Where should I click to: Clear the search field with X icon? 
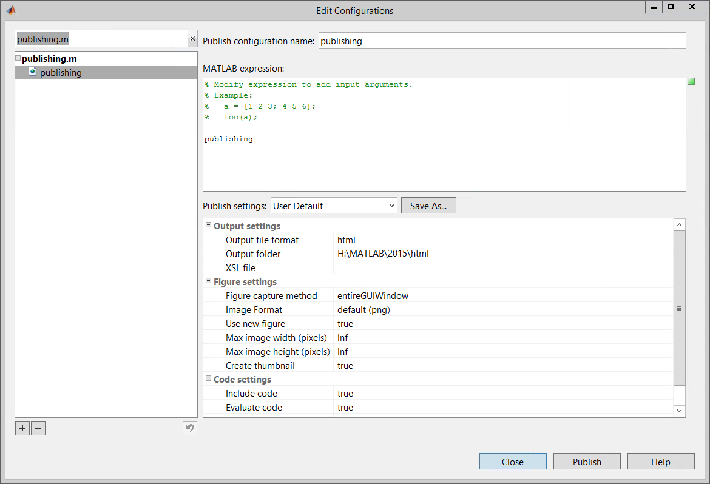(x=192, y=39)
